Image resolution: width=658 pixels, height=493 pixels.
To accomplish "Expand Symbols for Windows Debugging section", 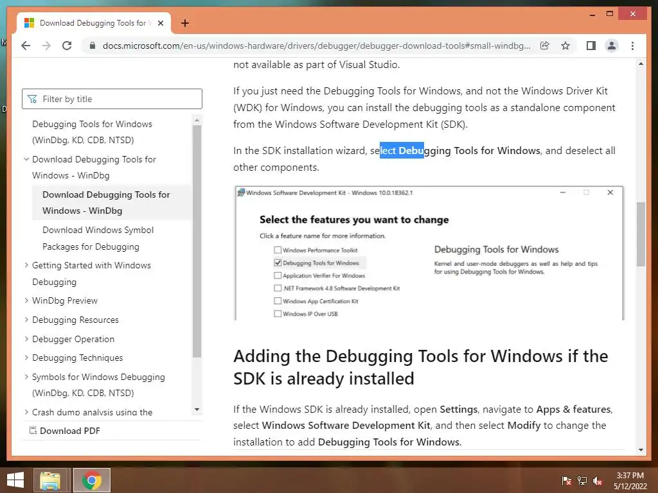I will 26,377.
